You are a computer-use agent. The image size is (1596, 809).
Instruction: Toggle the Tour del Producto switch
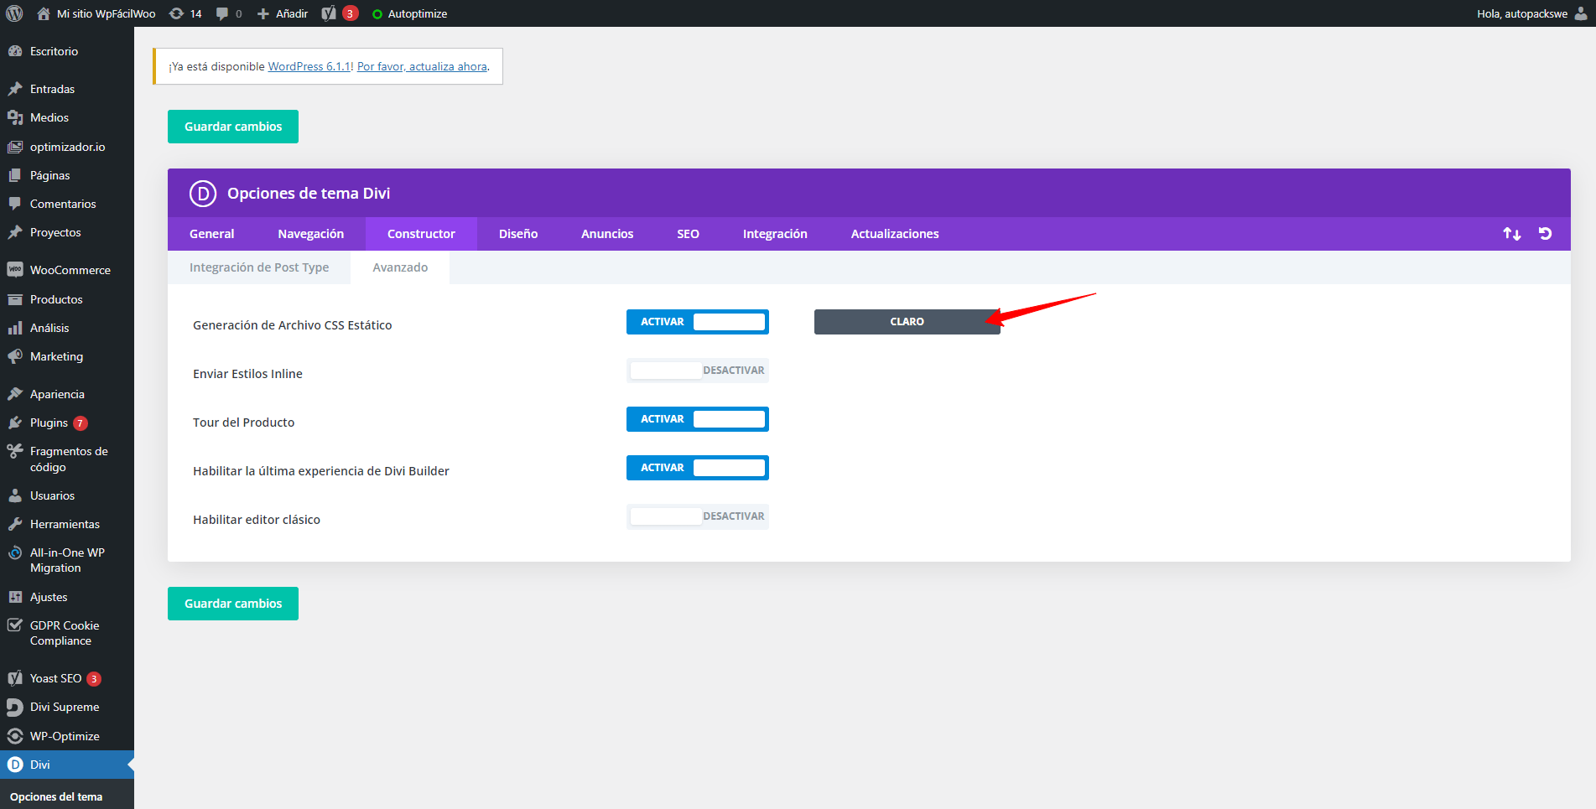pos(698,419)
